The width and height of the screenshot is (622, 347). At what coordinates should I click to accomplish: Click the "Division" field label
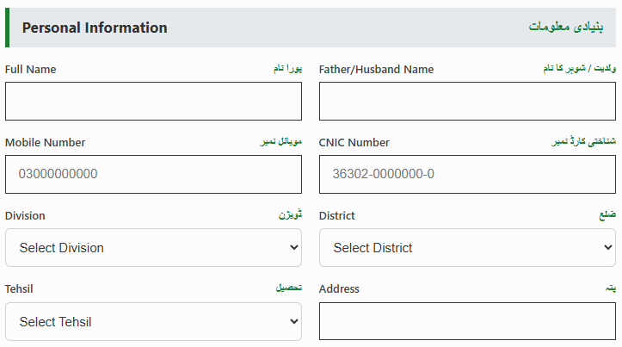pyautogui.click(x=25, y=215)
